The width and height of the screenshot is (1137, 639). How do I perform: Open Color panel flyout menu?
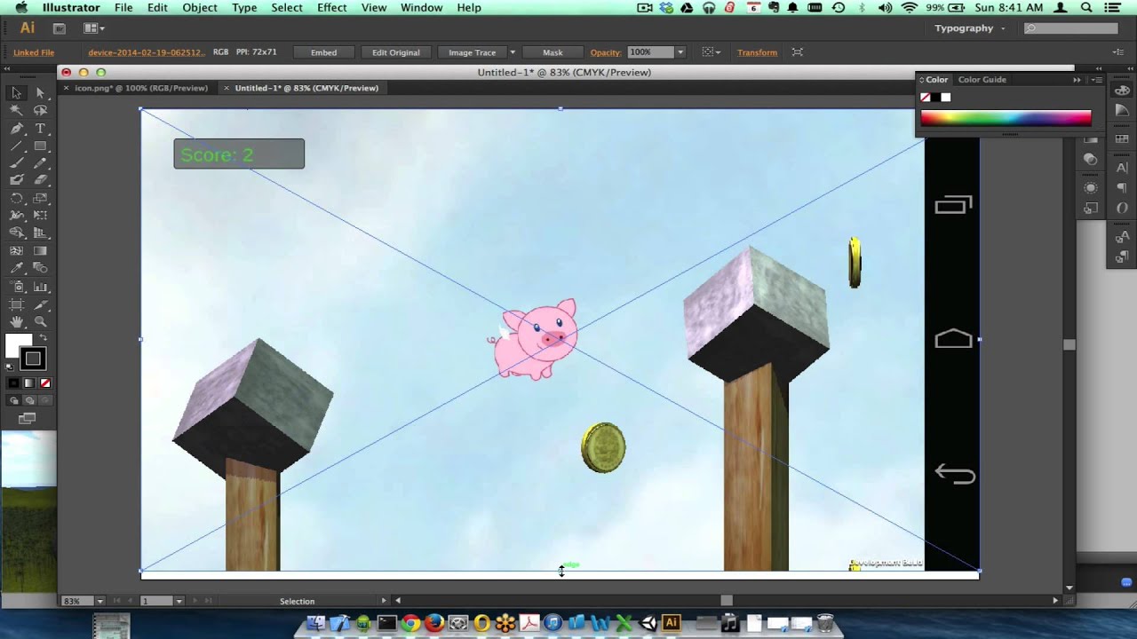pyautogui.click(x=1096, y=80)
